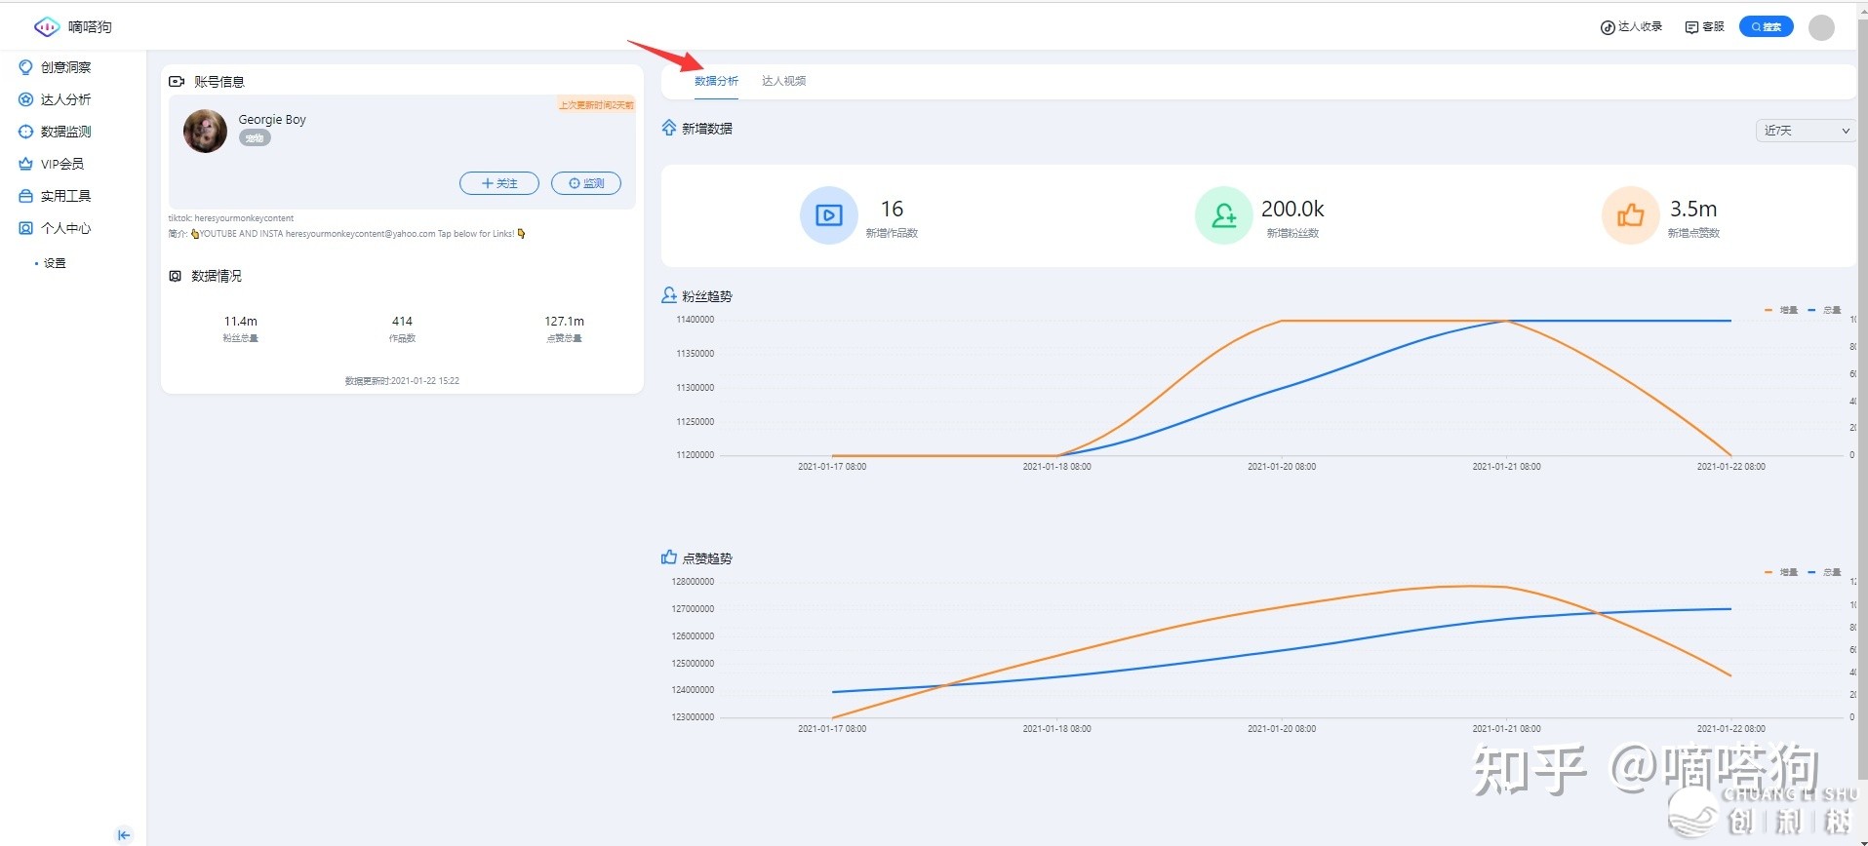1868x846 pixels.
Task: Open 达人分析 in the sidebar
Action: pyautogui.click(x=64, y=99)
